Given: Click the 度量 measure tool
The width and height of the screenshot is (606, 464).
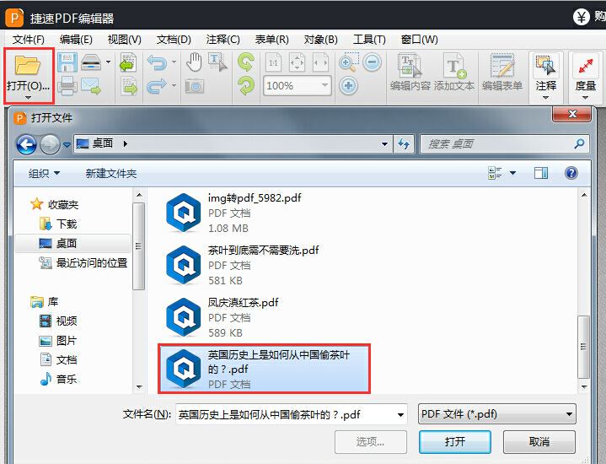Looking at the screenshot, I should [x=586, y=77].
